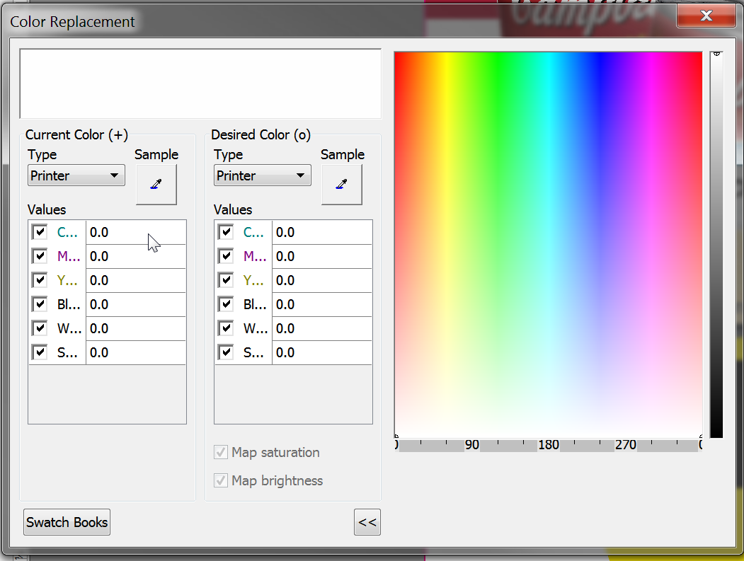This screenshot has height=561, width=744.
Task: Toggle Yellow checkbox under Current Color
Action: click(40, 280)
